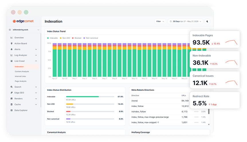Open the 30 Days date range dropdown
The width and height of the screenshot is (247, 142).
pyautogui.click(x=185, y=21)
